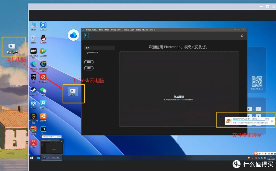This screenshot has height=171, width=276.
Task: Switch to Lightroom 照片 tab
Action: pos(92,53)
